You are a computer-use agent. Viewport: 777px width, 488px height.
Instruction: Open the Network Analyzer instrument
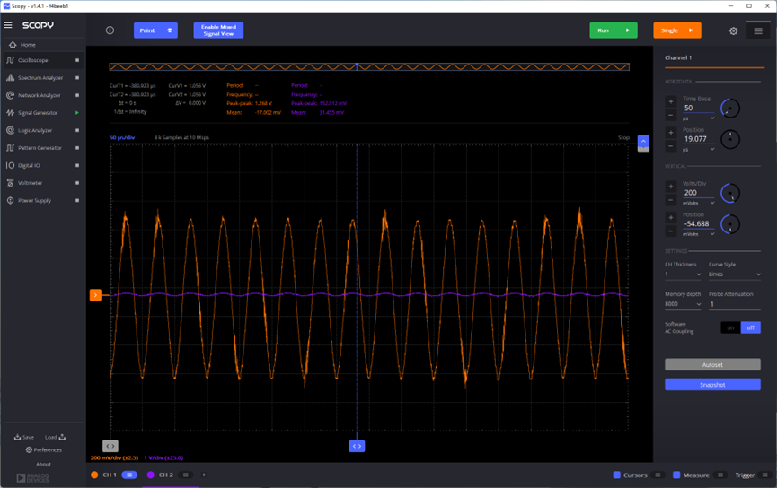(40, 95)
